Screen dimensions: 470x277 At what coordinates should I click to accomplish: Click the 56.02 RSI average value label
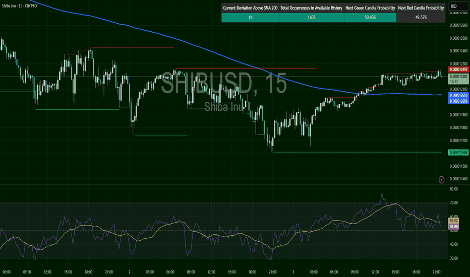453,221
